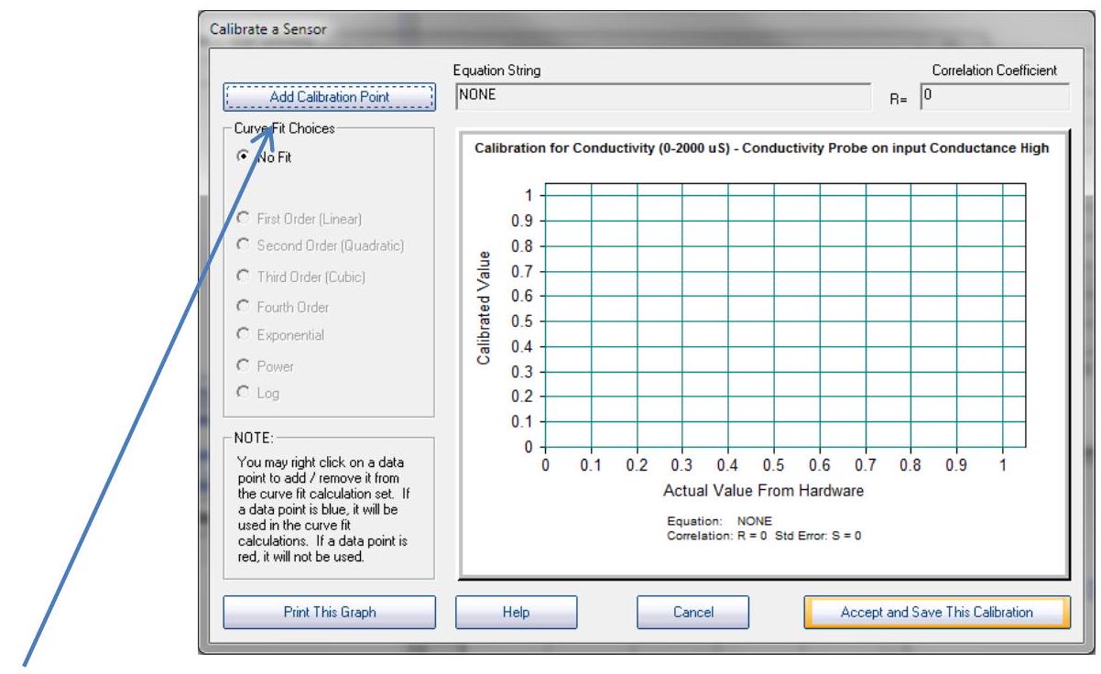This screenshot has height=674, width=1101.
Task: Select the No Fit radio option
Action: [x=244, y=157]
